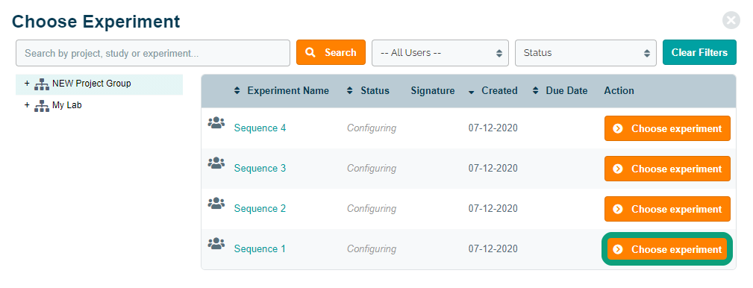Click the hierarchy icon of NEW Project Group
This screenshot has height=288, width=753.
click(42, 84)
